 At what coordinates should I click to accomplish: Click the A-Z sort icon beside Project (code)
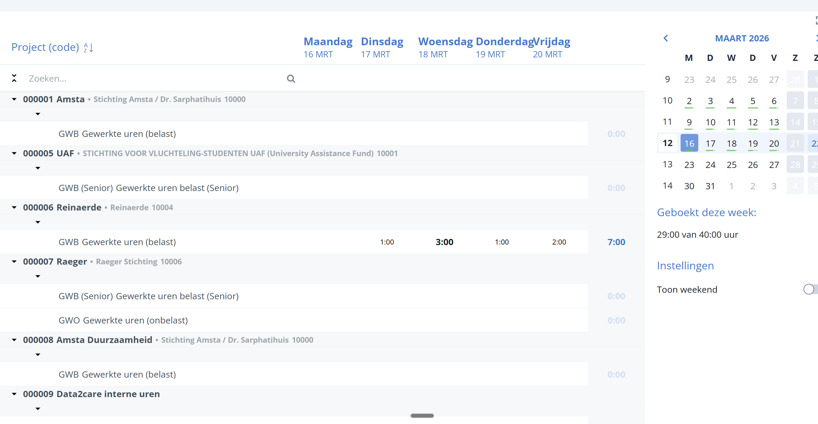[x=88, y=48]
